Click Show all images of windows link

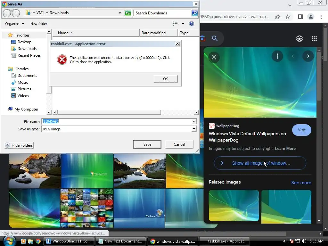click(260, 163)
